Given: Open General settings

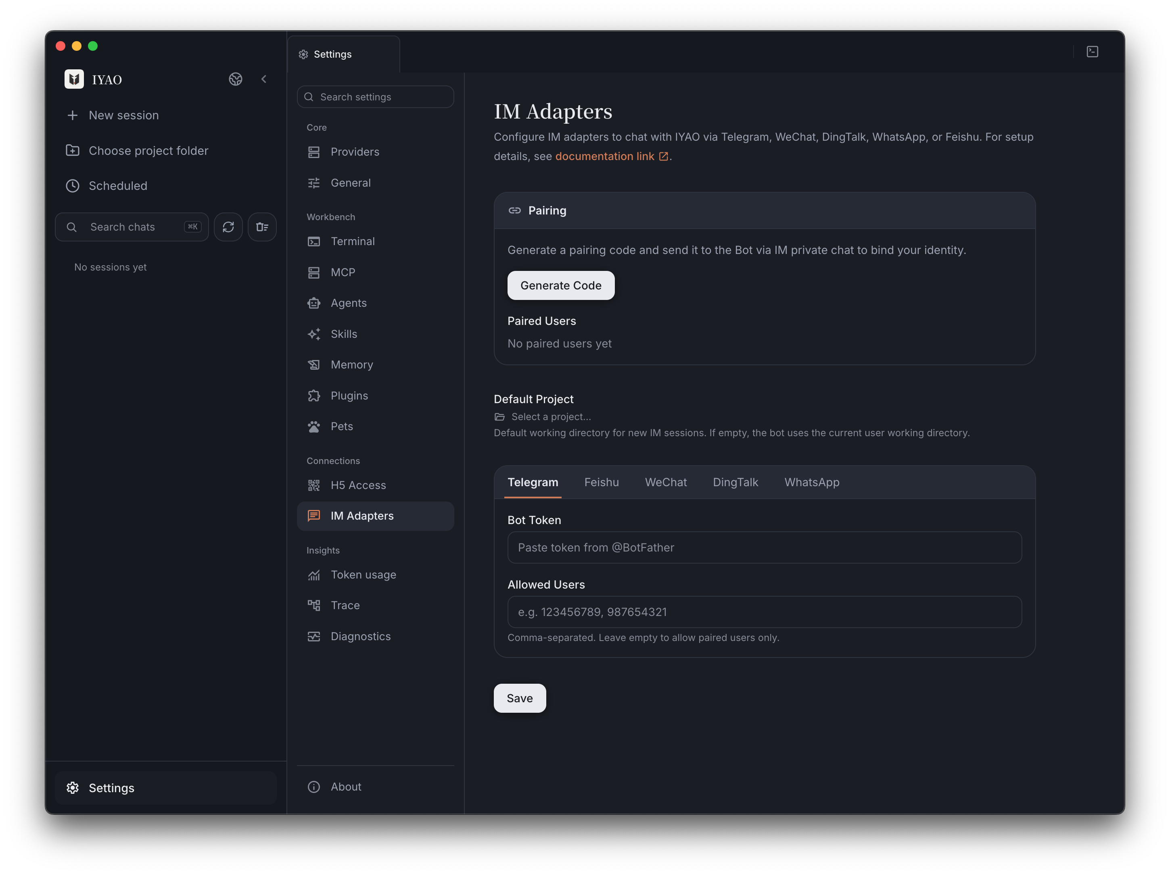Looking at the screenshot, I should click(376, 183).
